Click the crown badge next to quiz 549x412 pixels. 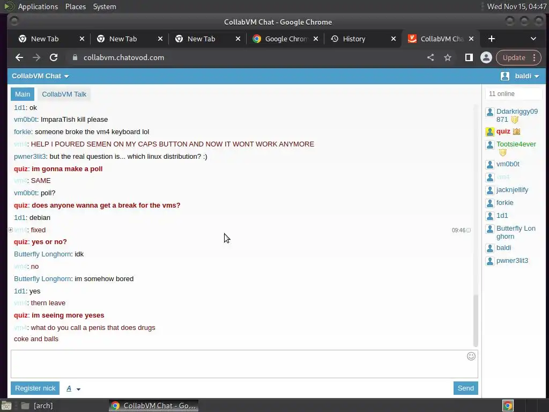click(516, 131)
